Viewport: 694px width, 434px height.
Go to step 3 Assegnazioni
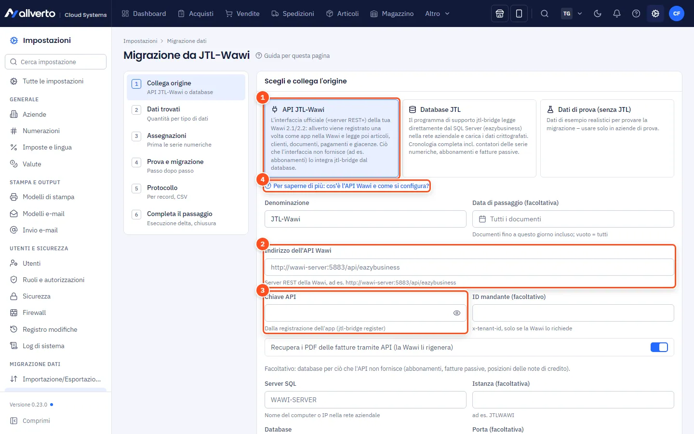coord(186,140)
